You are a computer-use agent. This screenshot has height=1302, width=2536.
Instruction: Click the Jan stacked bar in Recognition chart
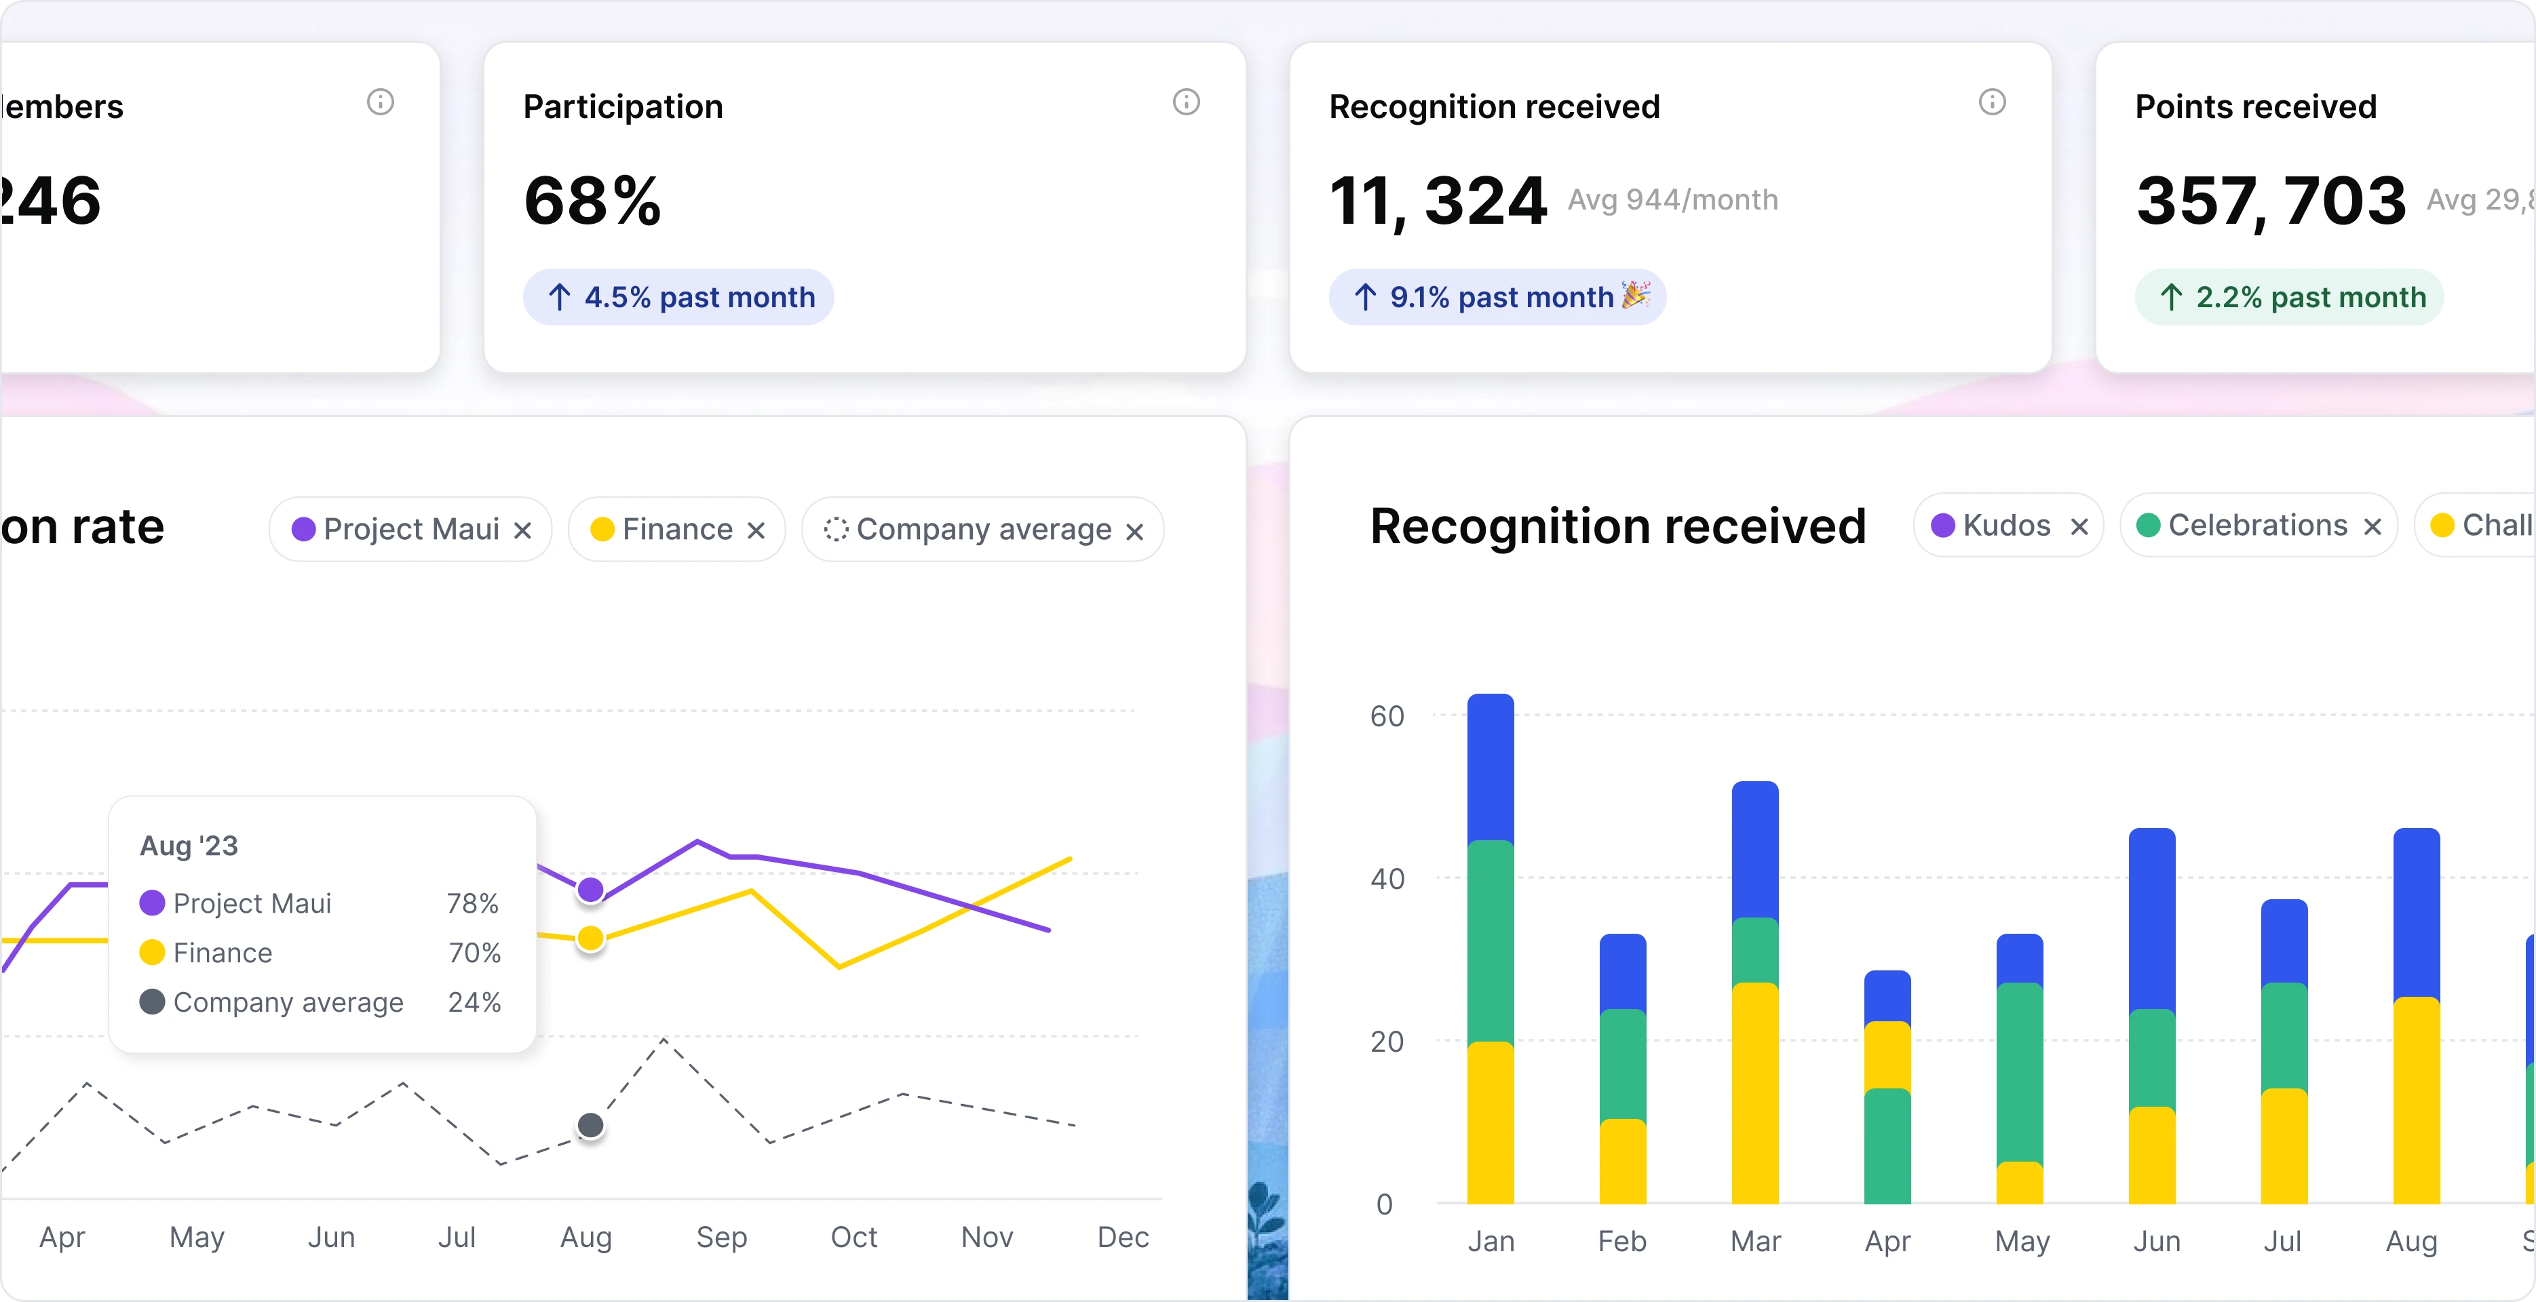(x=1491, y=949)
